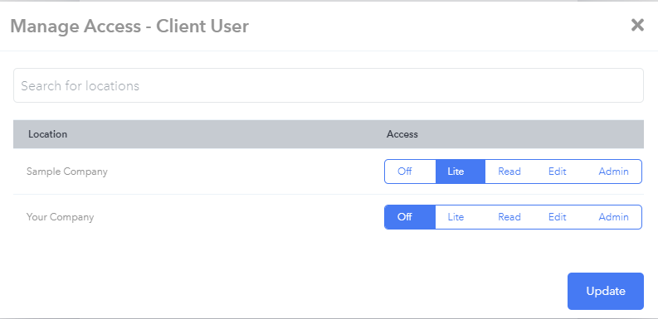The width and height of the screenshot is (658, 319).
Task: Click the Location column header
Action: pyautogui.click(x=47, y=134)
